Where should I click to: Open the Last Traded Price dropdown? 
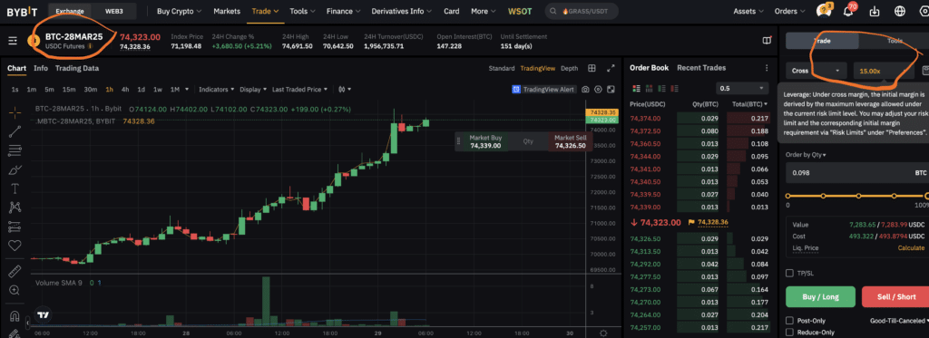click(299, 90)
